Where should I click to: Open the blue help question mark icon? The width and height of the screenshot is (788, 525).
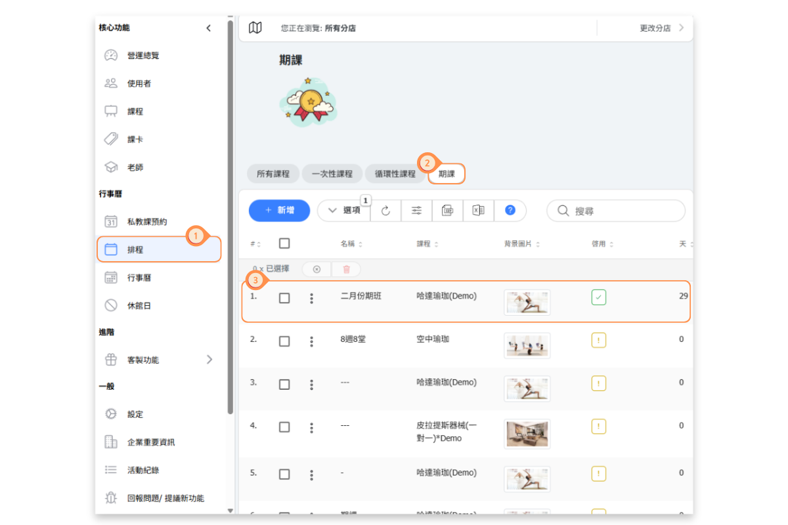(510, 211)
